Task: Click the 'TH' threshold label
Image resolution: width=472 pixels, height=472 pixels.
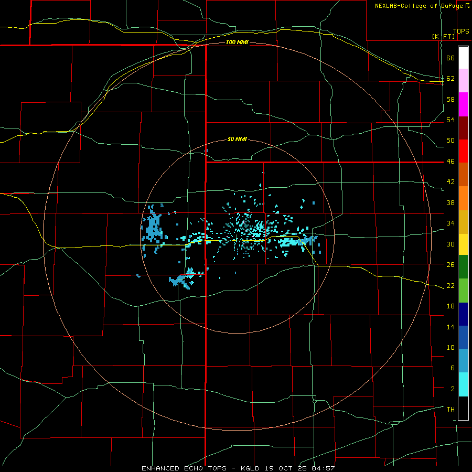Action: [450, 410]
